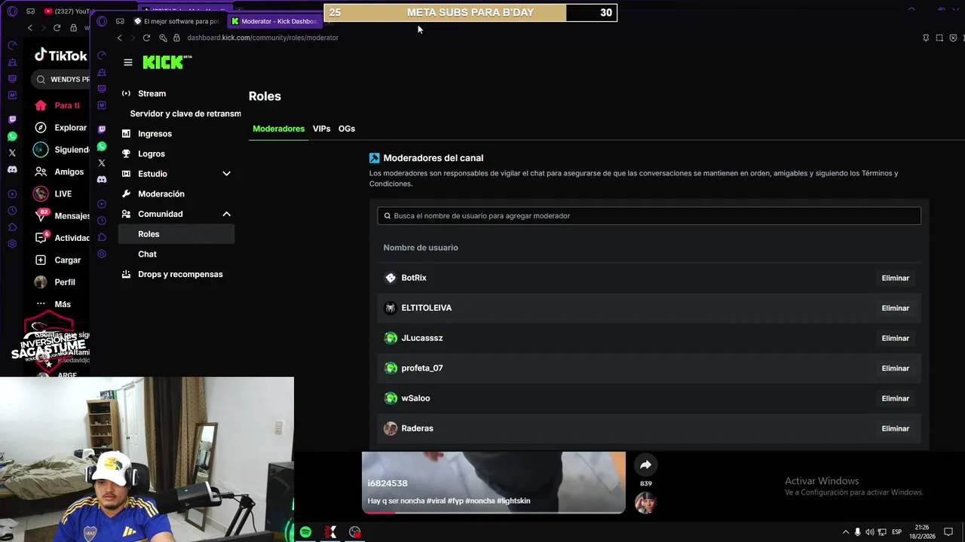This screenshot has height=542, width=965.
Task: Open history clock in Kick window's browser sidebar
Action: (x=102, y=221)
